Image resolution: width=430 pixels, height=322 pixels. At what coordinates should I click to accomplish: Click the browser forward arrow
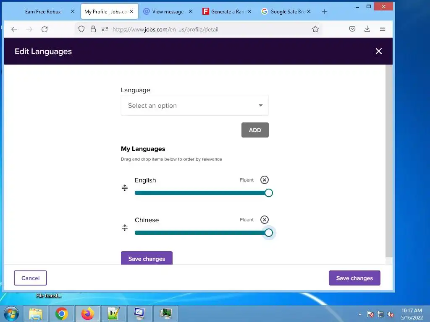pyautogui.click(x=29, y=29)
